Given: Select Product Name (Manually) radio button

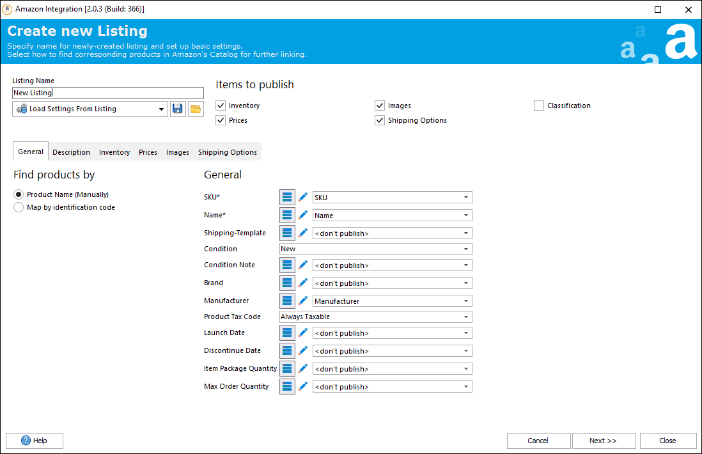Looking at the screenshot, I should pos(19,194).
